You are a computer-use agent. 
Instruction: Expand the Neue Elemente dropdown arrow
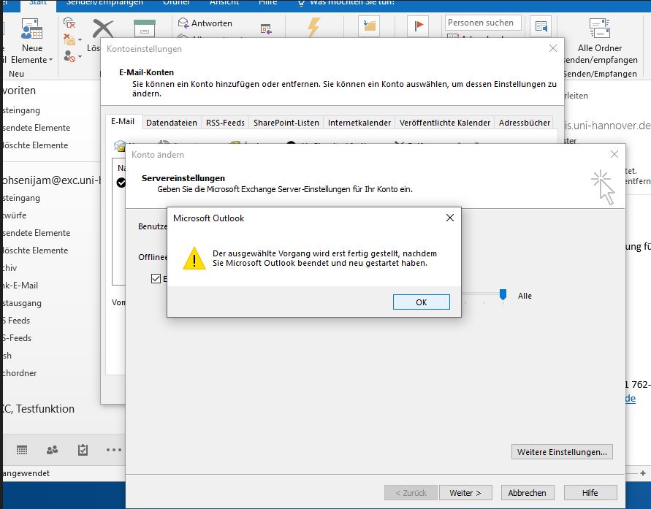click(x=50, y=60)
